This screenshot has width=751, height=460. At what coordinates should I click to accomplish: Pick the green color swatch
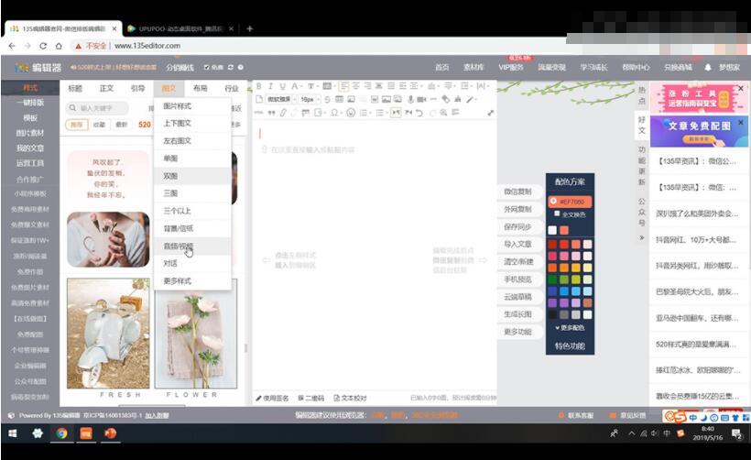click(552, 279)
